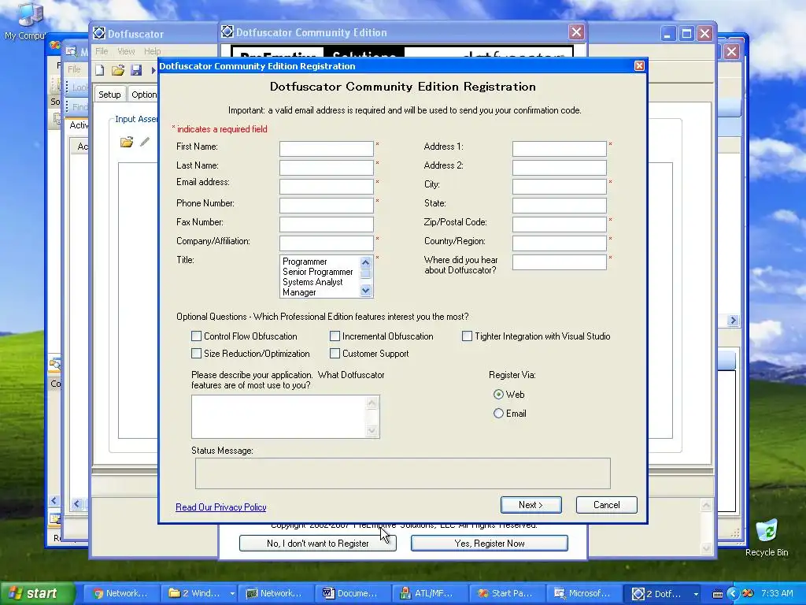806x605 pixels.
Task: Click the browse folder icon under Input Assemblies
Action: tap(127, 142)
